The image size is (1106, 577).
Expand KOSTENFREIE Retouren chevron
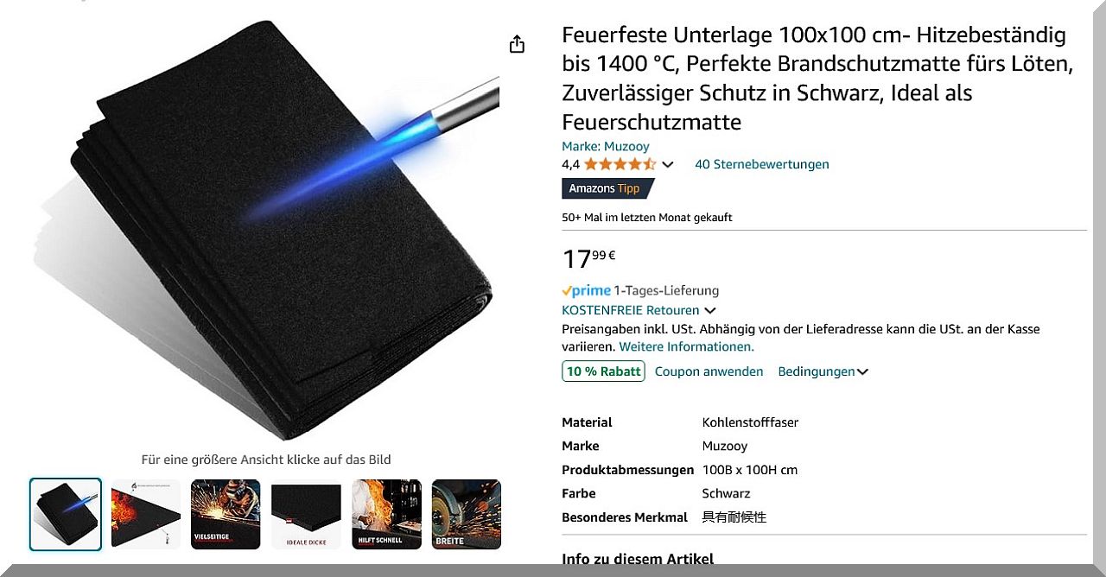[x=710, y=310]
